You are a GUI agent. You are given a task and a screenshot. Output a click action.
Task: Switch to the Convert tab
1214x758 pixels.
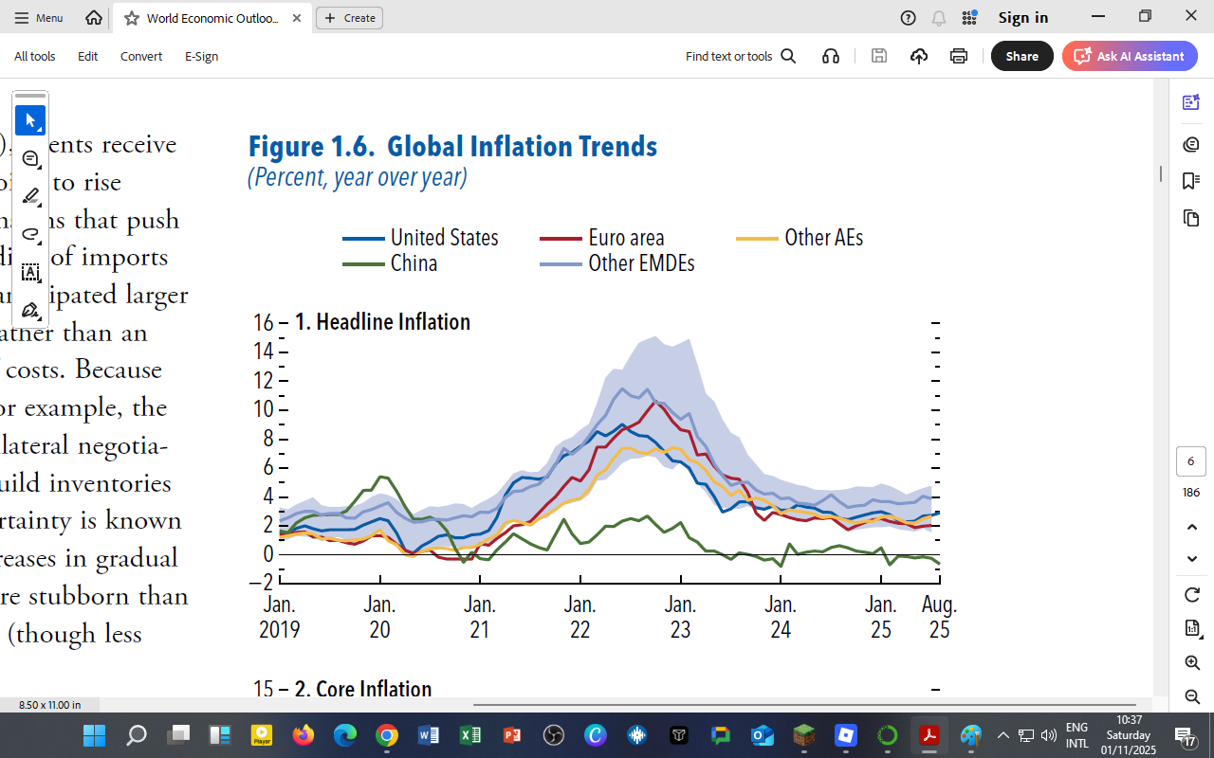click(x=140, y=56)
